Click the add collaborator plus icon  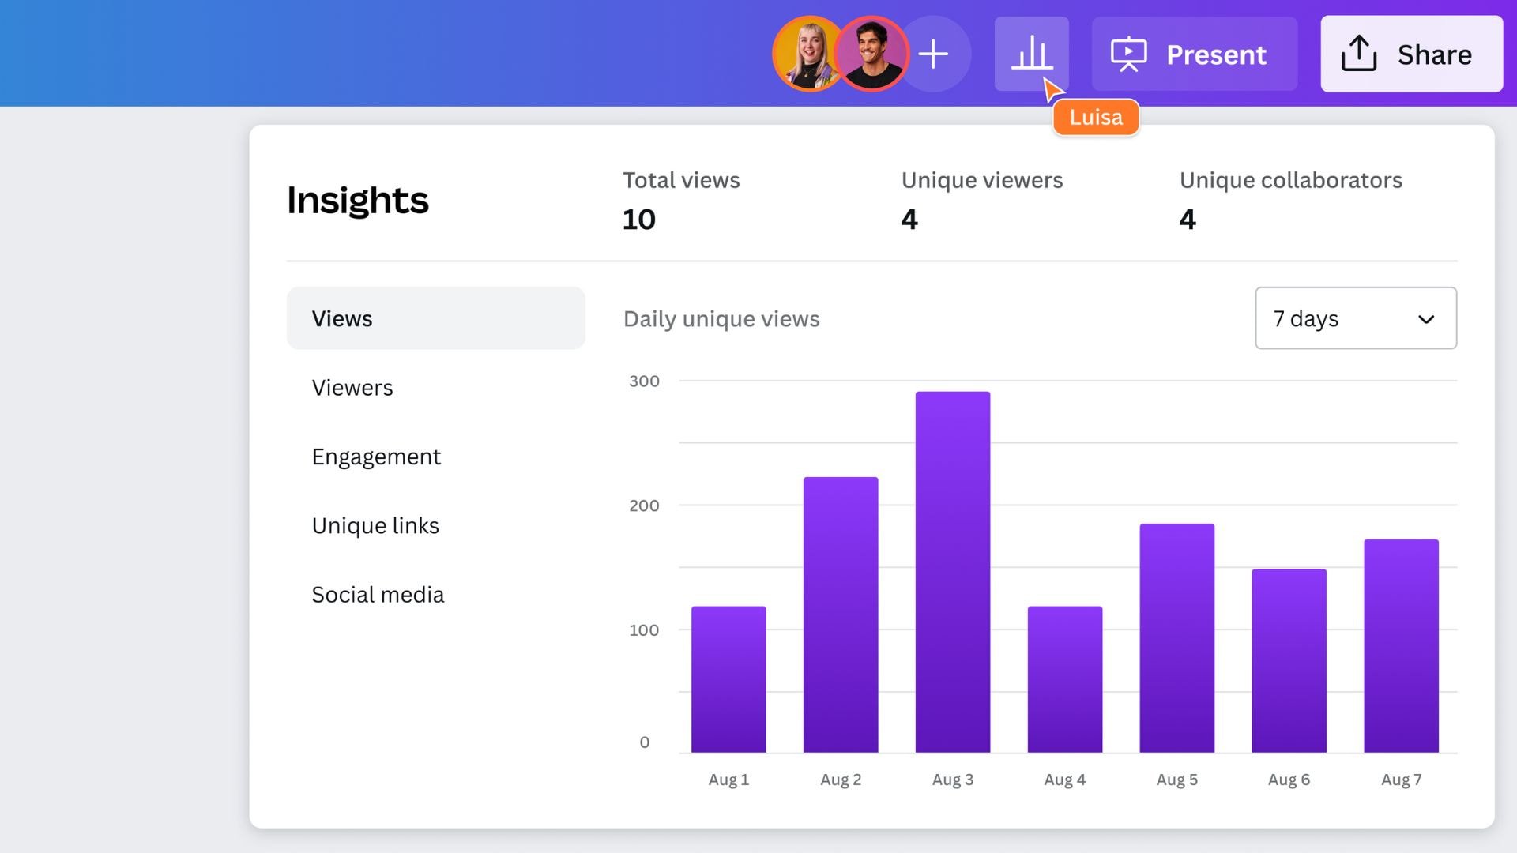[935, 54]
